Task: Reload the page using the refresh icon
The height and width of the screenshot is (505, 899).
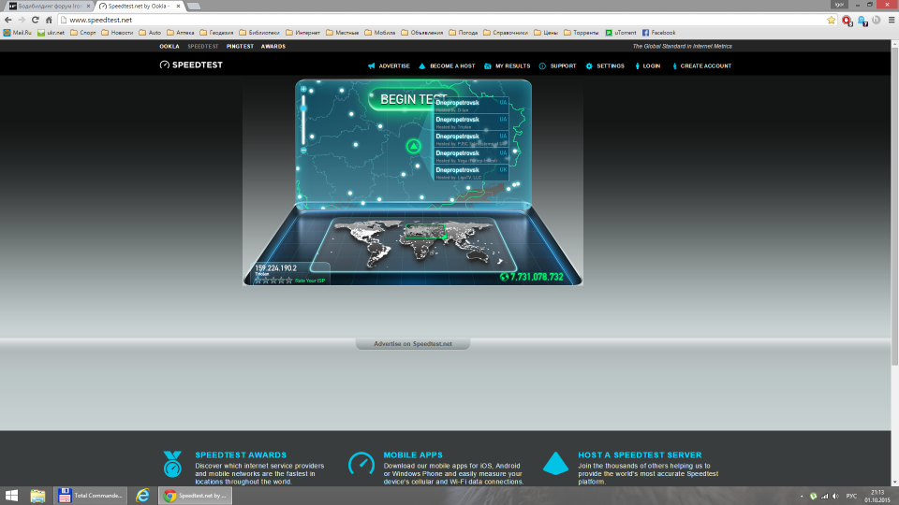Action: coord(36,20)
